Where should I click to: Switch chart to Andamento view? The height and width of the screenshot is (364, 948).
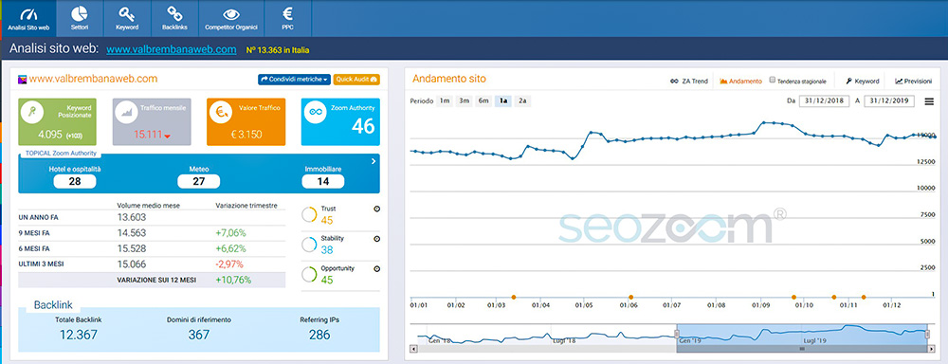pos(740,81)
